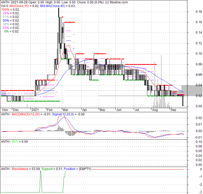This screenshot has width=203, height=194.
Task: Click the Mar label on the time axis
Action: 66,110
